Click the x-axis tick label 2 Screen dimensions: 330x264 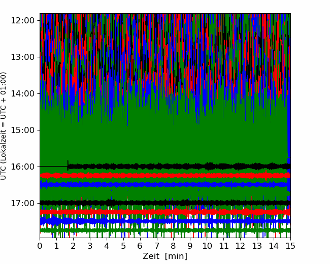coord(73,246)
